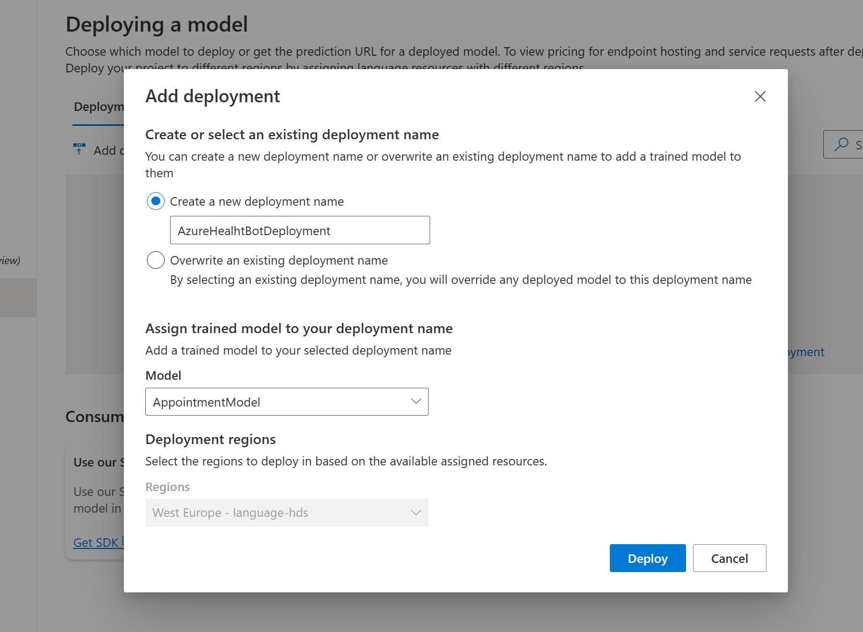Cancel the Add deployment dialog

(729, 558)
